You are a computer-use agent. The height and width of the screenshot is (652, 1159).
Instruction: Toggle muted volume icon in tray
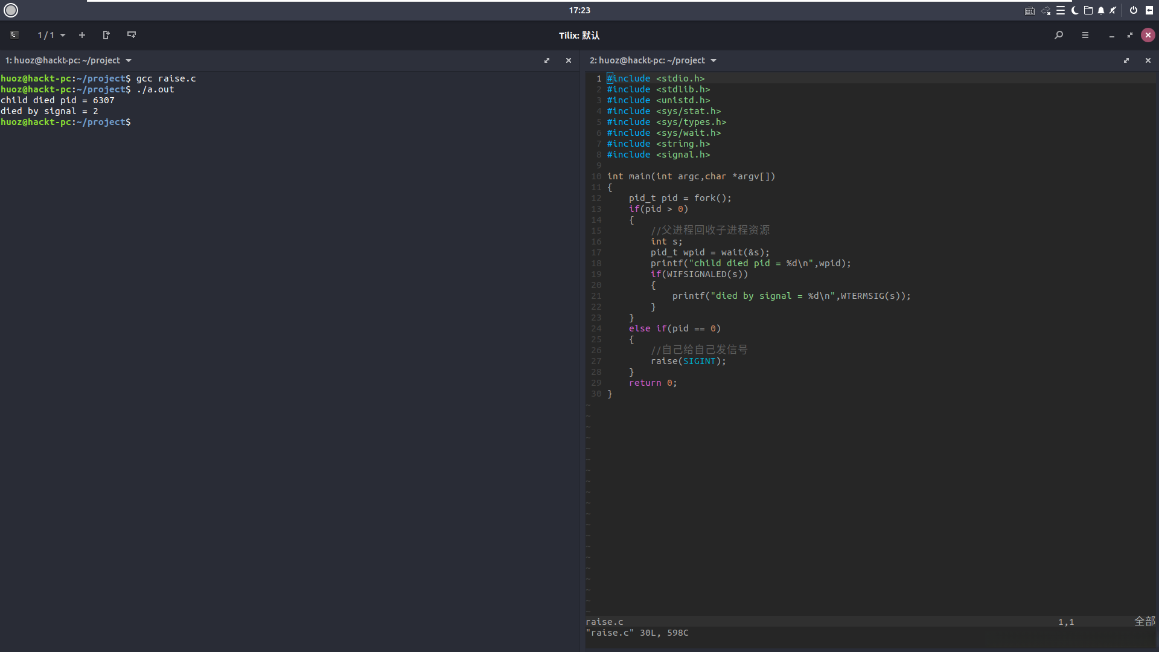1113,10
